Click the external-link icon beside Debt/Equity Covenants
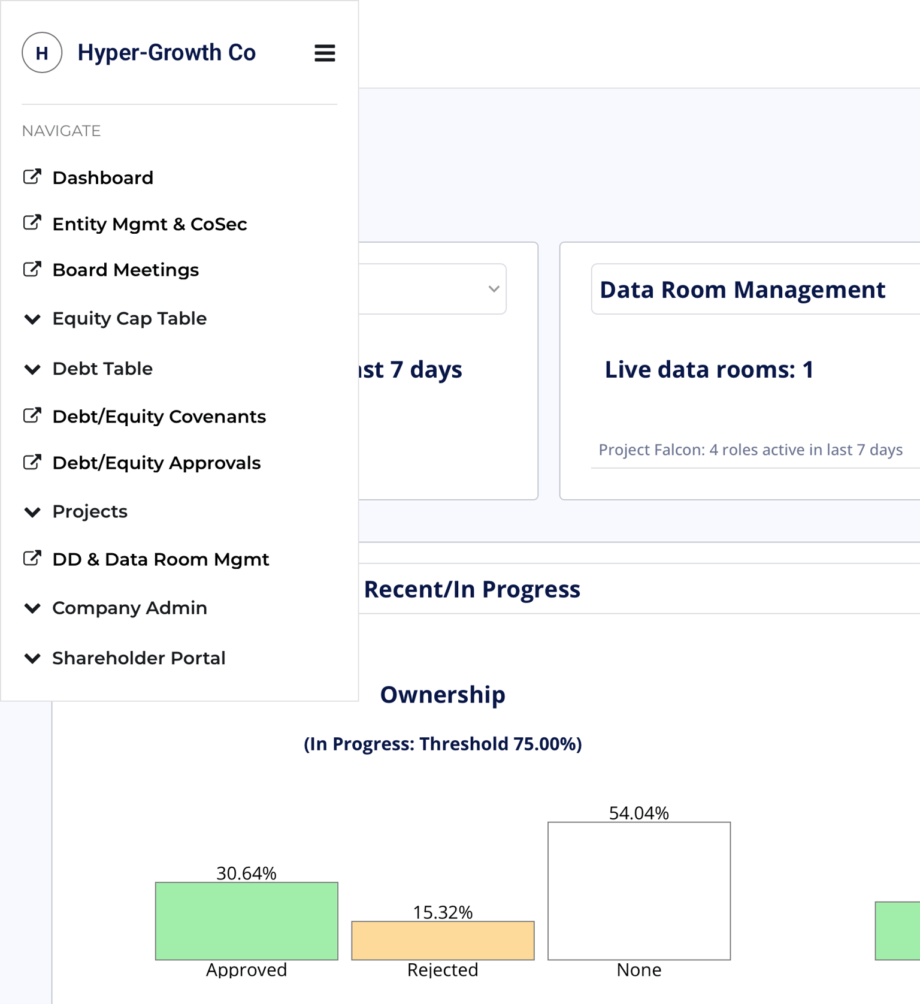This screenshot has height=1004, width=920. (x=32, y=415)
